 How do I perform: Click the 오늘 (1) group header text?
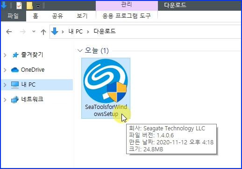tap(97, 51)
